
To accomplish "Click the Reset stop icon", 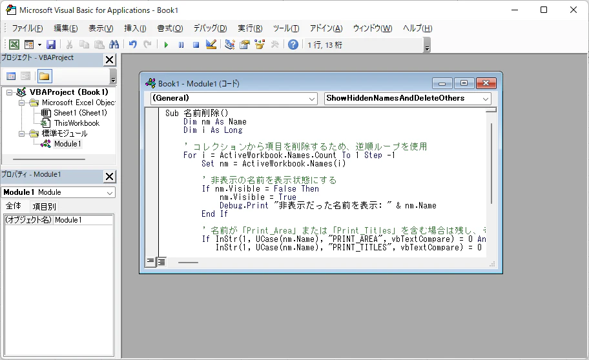I will tap(196, 45).
